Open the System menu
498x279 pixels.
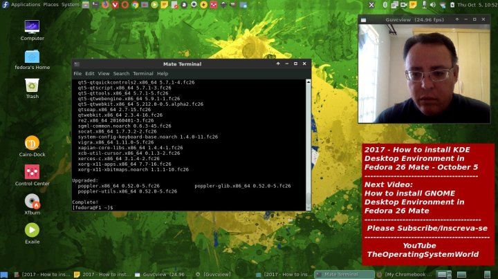click(x=70, y=4)
